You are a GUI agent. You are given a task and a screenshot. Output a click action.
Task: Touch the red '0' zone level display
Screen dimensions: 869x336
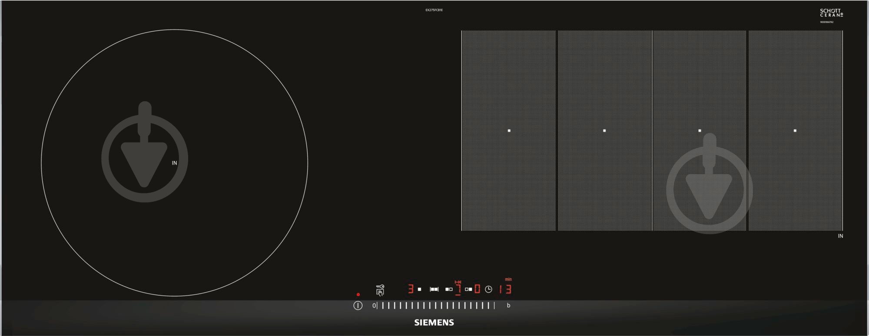[x=477, y=289]
